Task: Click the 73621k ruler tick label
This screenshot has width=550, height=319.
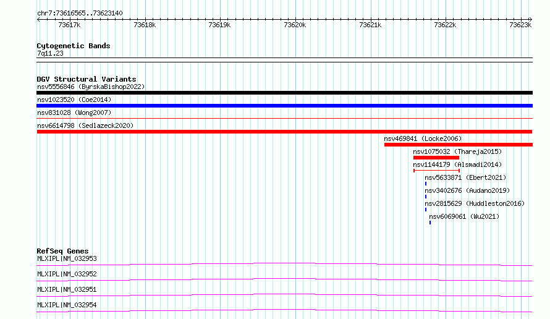Action: 370,25
